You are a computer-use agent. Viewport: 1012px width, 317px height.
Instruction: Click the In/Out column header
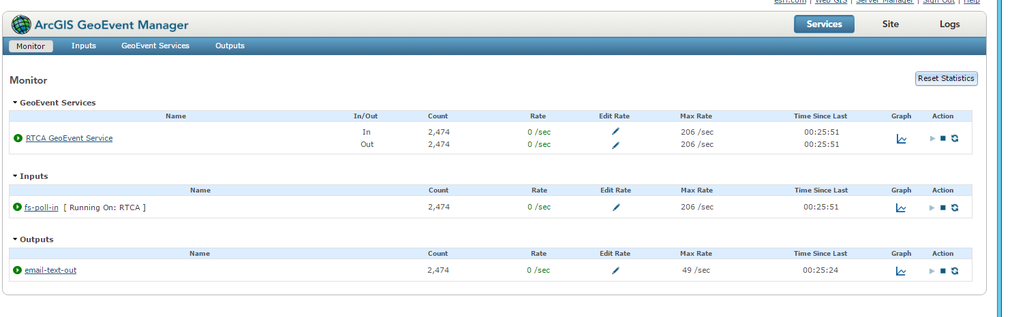pos(365,116)
